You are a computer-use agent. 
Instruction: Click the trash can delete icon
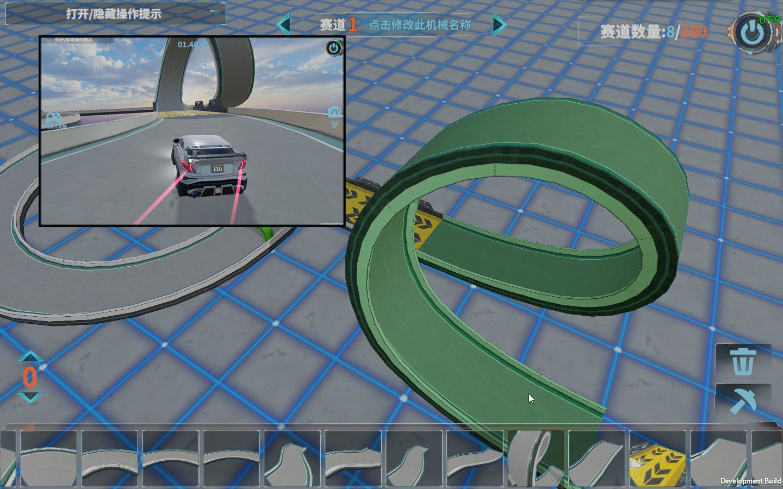tap(743, 361)
